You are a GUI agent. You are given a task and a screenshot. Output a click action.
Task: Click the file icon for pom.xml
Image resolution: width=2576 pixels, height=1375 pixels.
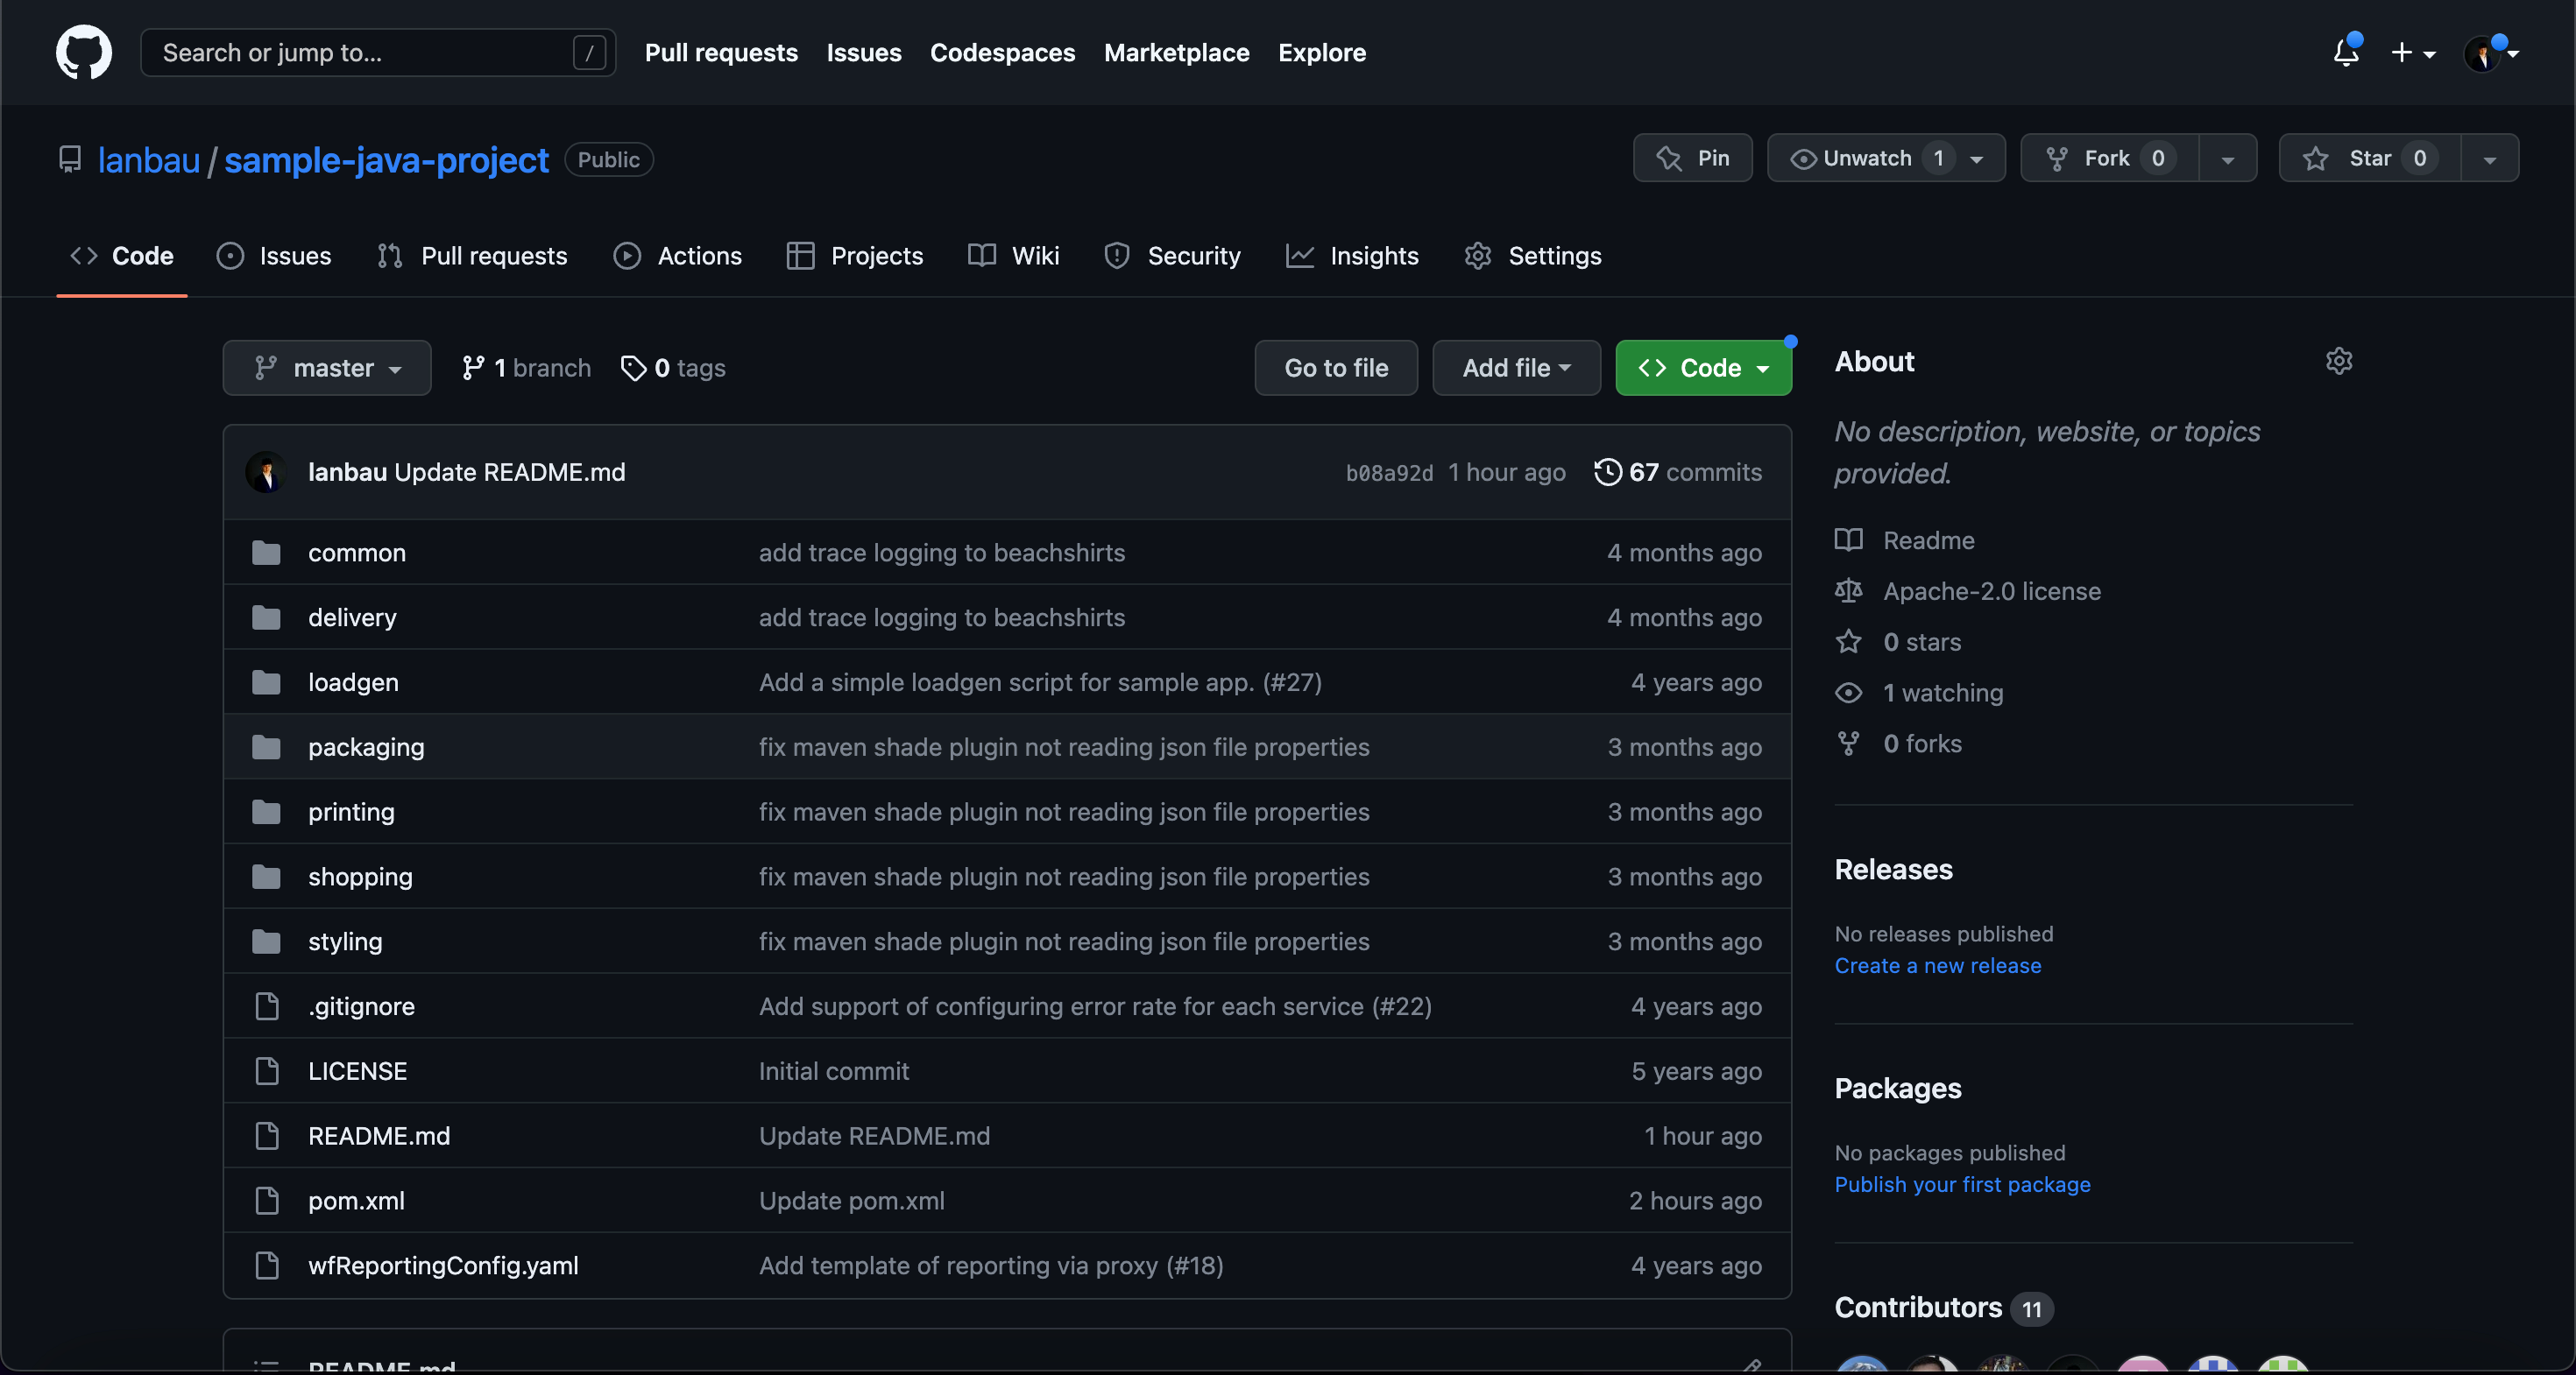click(x=267, y=1200)
